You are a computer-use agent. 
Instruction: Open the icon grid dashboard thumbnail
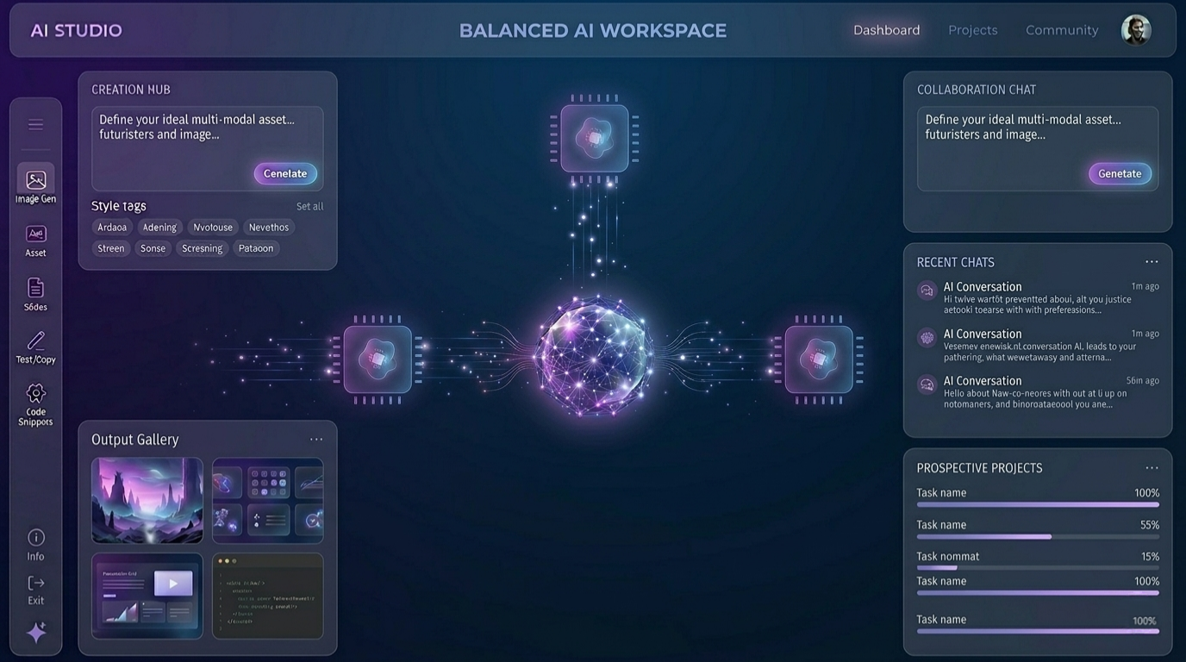pyautogui.click(x=268, y=501)
